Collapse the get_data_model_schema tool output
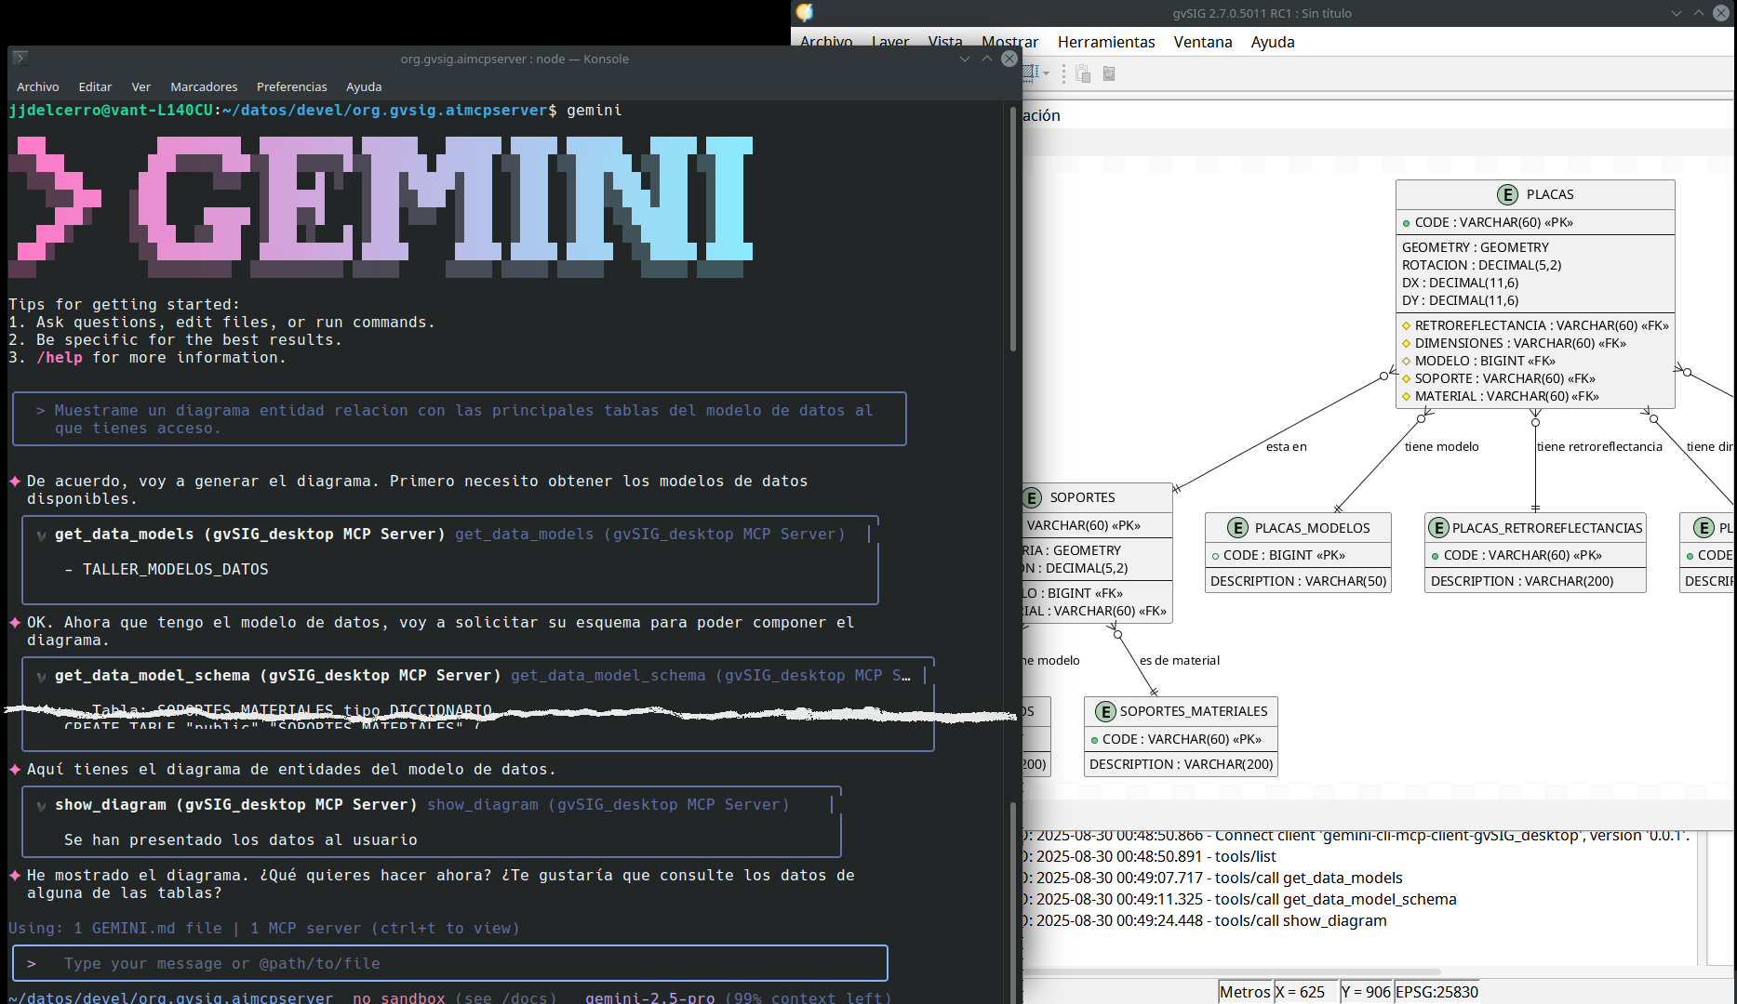 42,677
